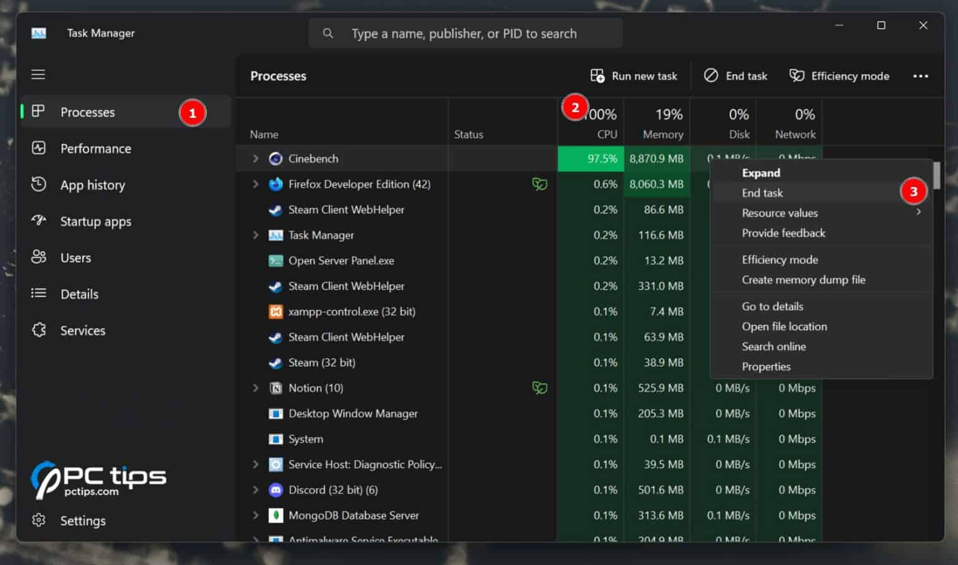Viewport: 958px width, 565px height.
Task: Select Performance in the sidebar
Action: (x=95, y=148)
